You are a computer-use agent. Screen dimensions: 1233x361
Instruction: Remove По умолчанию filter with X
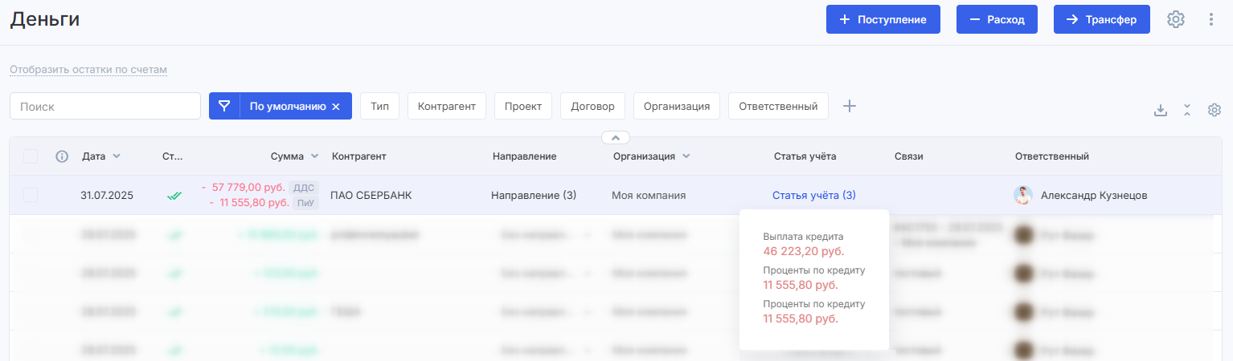(336, 107)
